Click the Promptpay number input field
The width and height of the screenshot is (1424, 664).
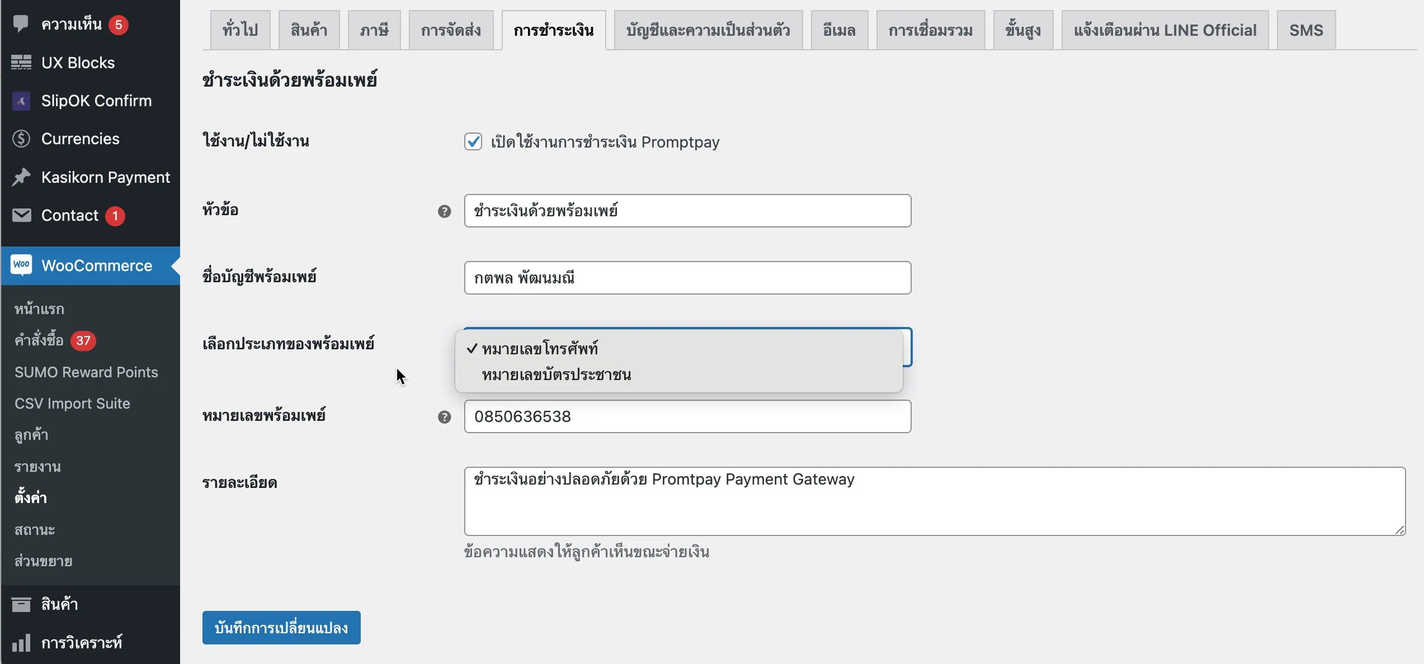tap(687, 416)
